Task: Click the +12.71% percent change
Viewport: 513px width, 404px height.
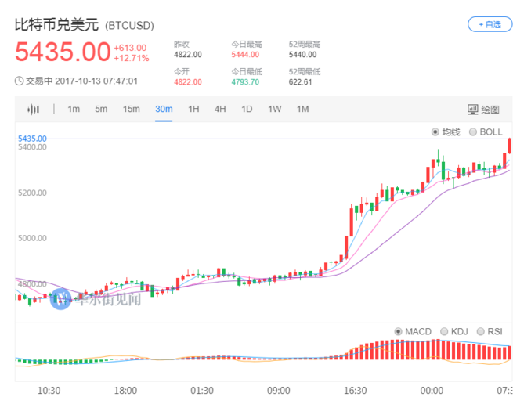Action: tap(132, 58)
